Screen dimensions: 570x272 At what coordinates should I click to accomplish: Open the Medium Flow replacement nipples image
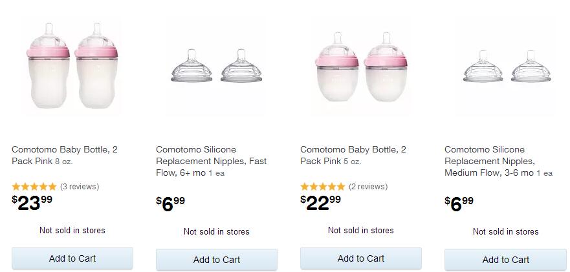505,67
